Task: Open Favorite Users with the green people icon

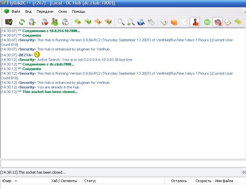Action: [x=55, y=22]
